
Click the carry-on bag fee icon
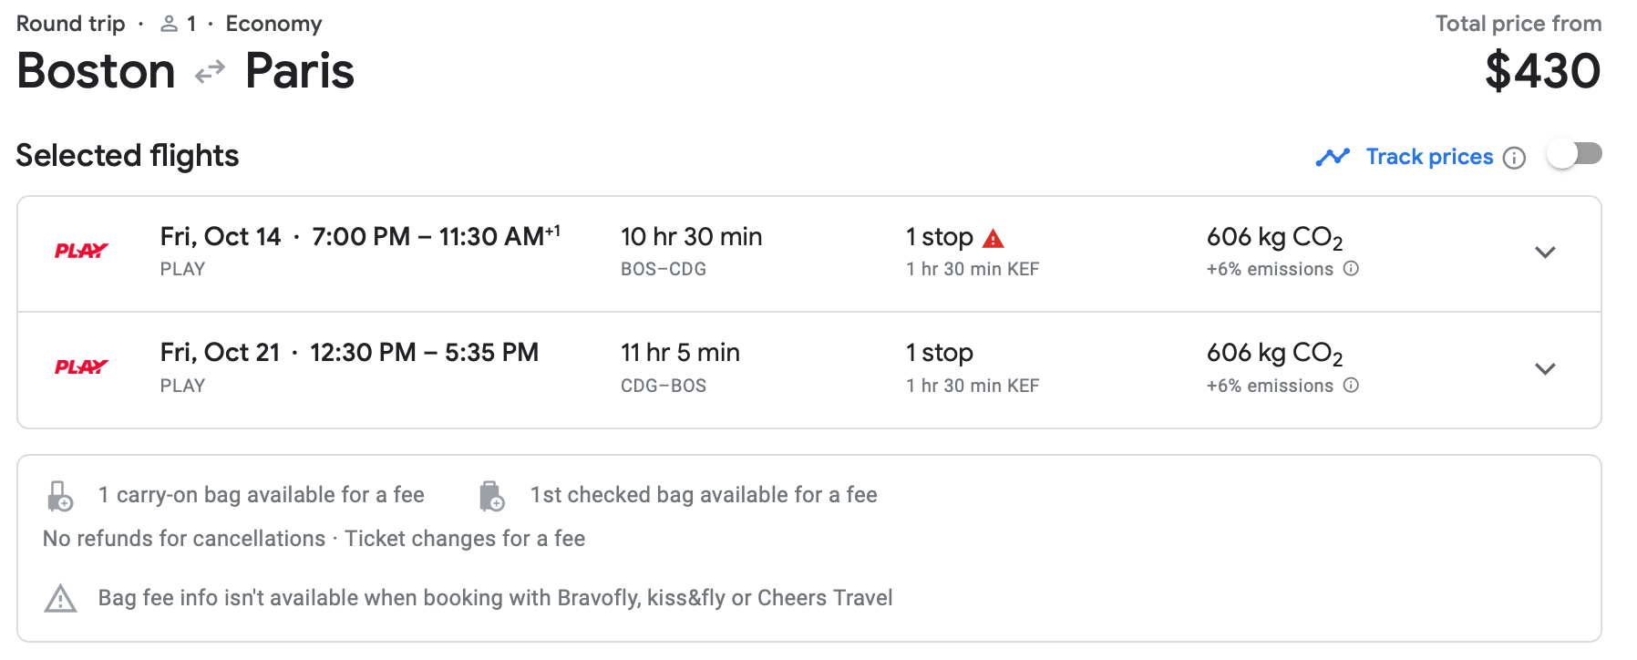(60, 496)
